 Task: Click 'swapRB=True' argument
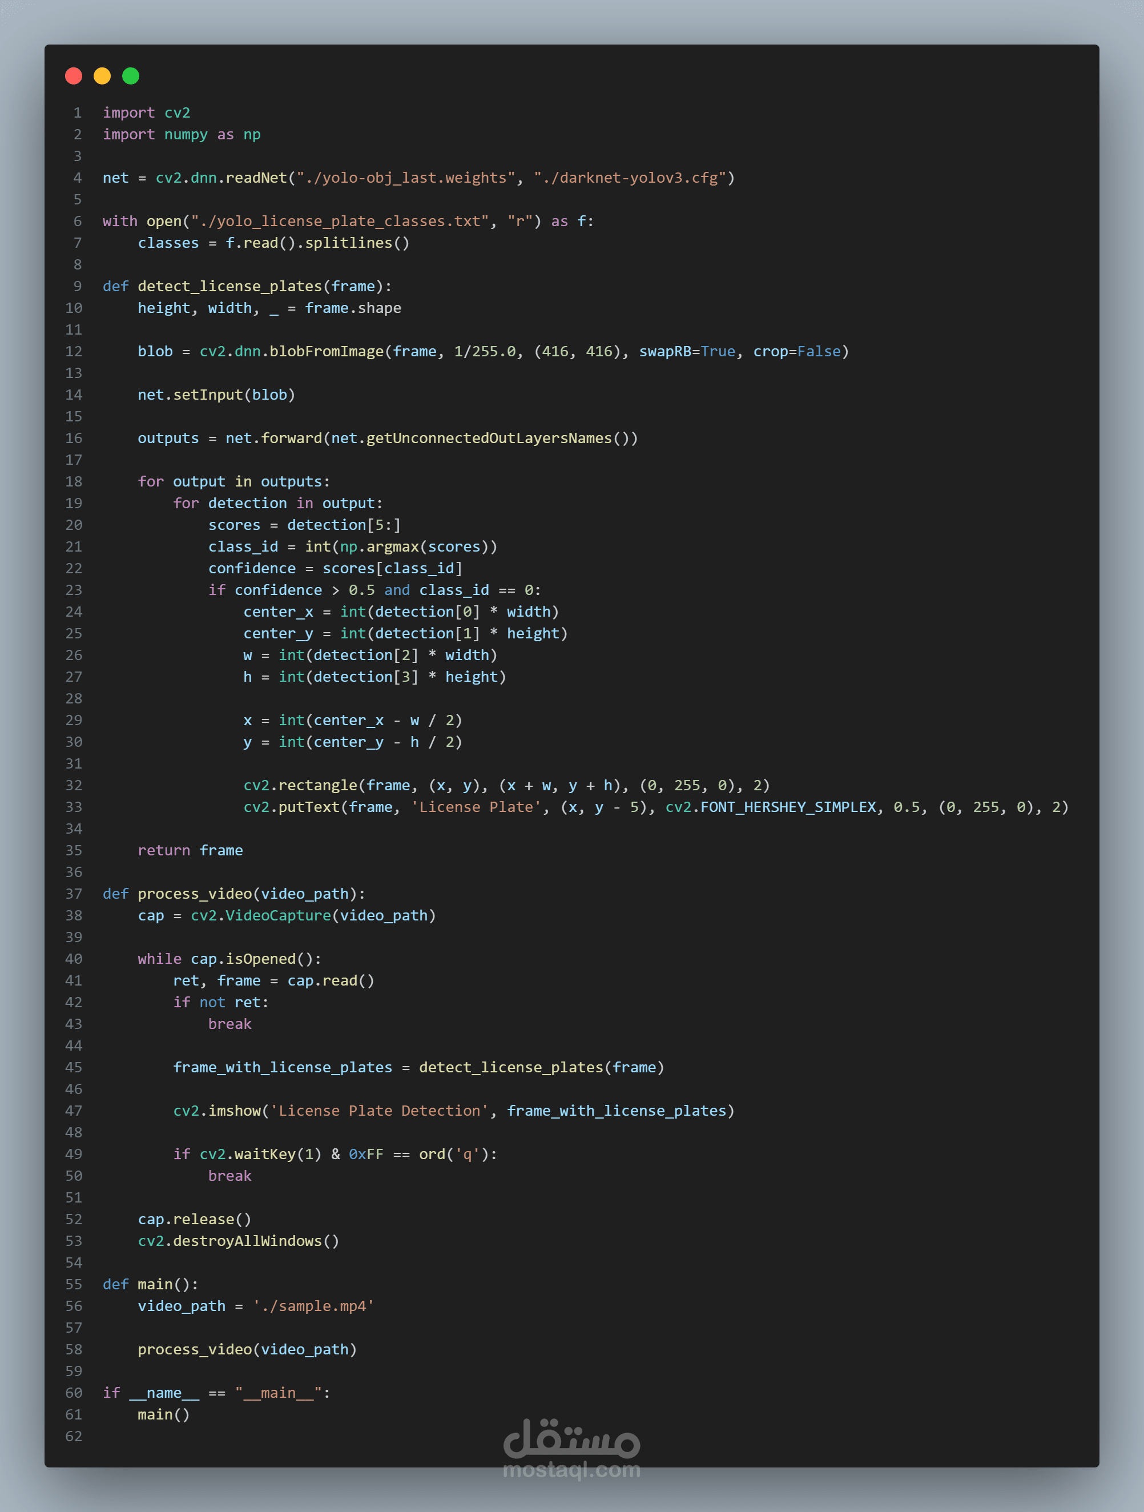687,351
